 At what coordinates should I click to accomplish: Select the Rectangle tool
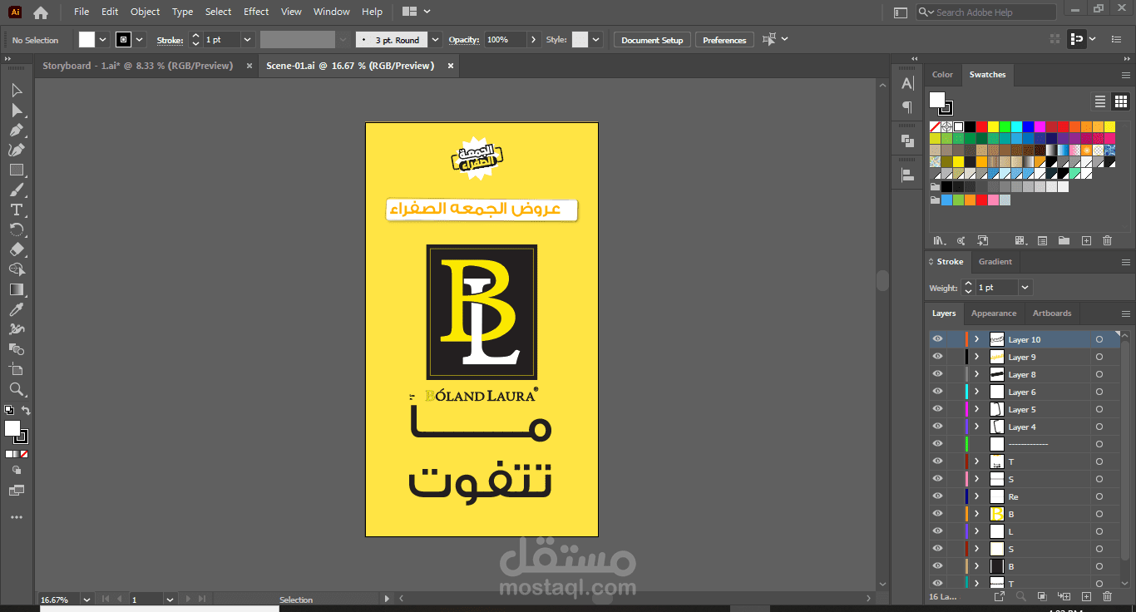pos(16,170)
